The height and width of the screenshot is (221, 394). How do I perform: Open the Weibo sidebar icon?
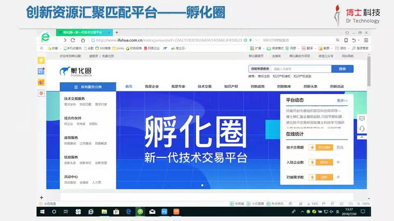[41, 82]
